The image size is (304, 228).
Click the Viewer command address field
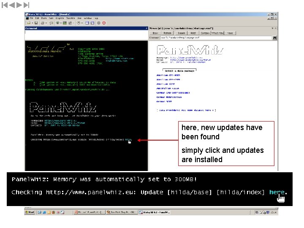click(x=216, y=38)
